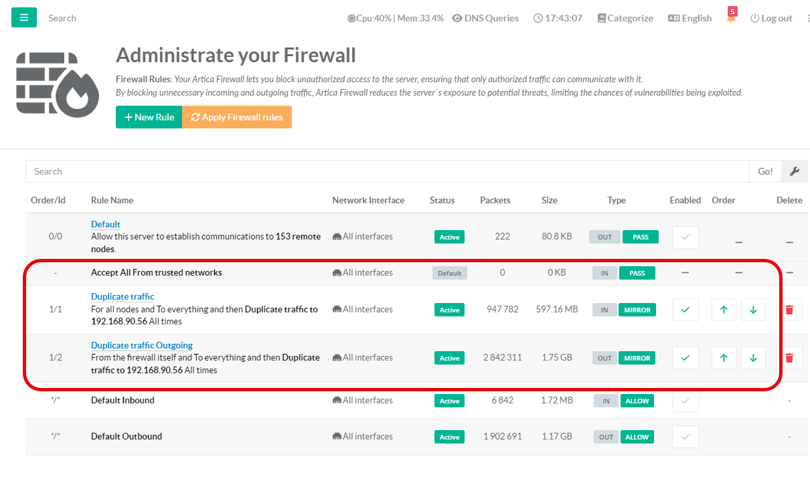The height and width of the screenshot is (497, 810).
Task: Delete the Duplicate traffic Outgoing rule
Action: click(789, 358)
